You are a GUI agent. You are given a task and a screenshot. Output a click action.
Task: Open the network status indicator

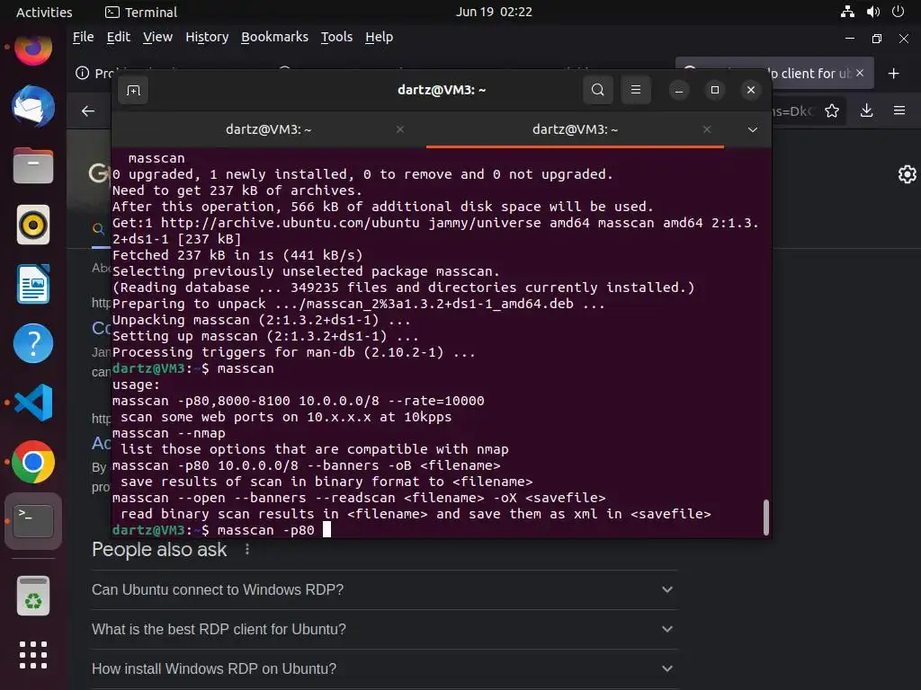click(x=847, y=12)
